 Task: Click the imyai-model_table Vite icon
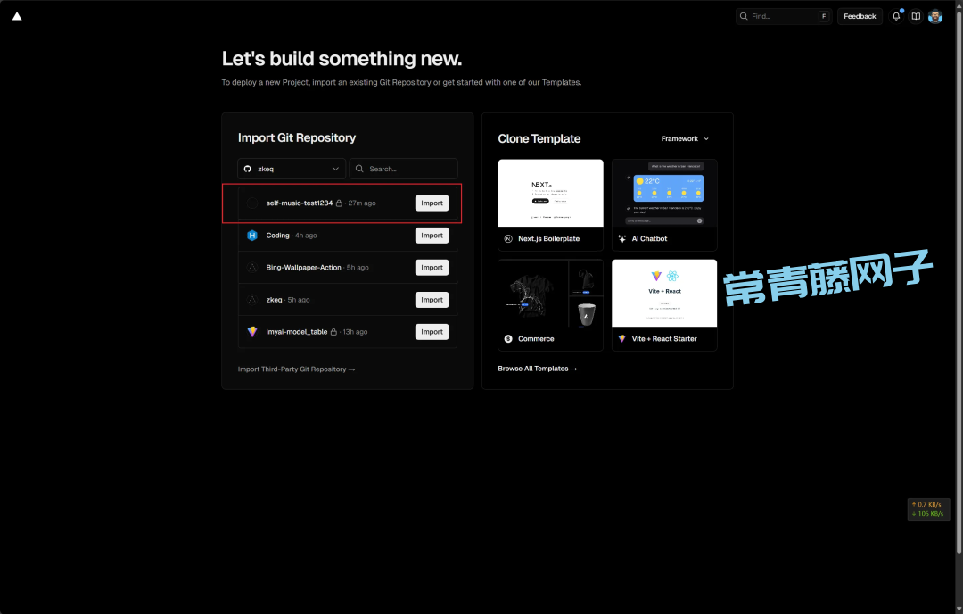click(x=252, y=332)
